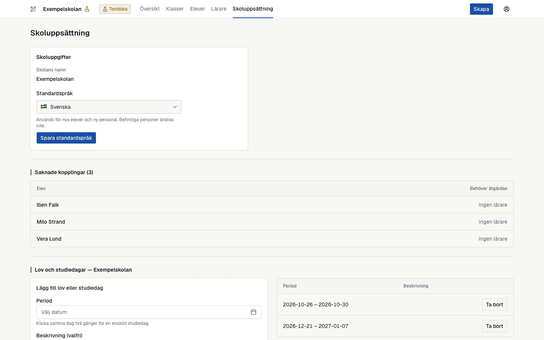This screenshot has width=544, height=340.
Task: Click Ingen lärare for Milo Strand
Action: [493, 222]
